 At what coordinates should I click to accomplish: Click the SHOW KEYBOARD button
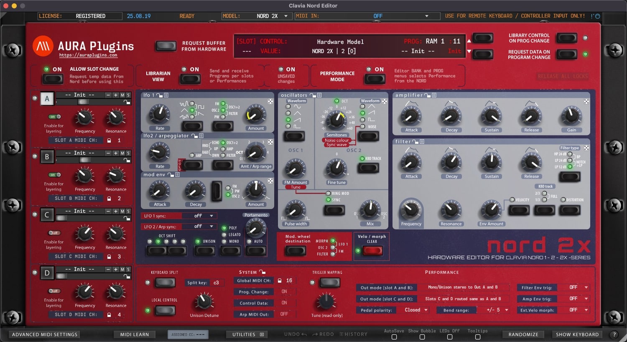pos(577,334)
